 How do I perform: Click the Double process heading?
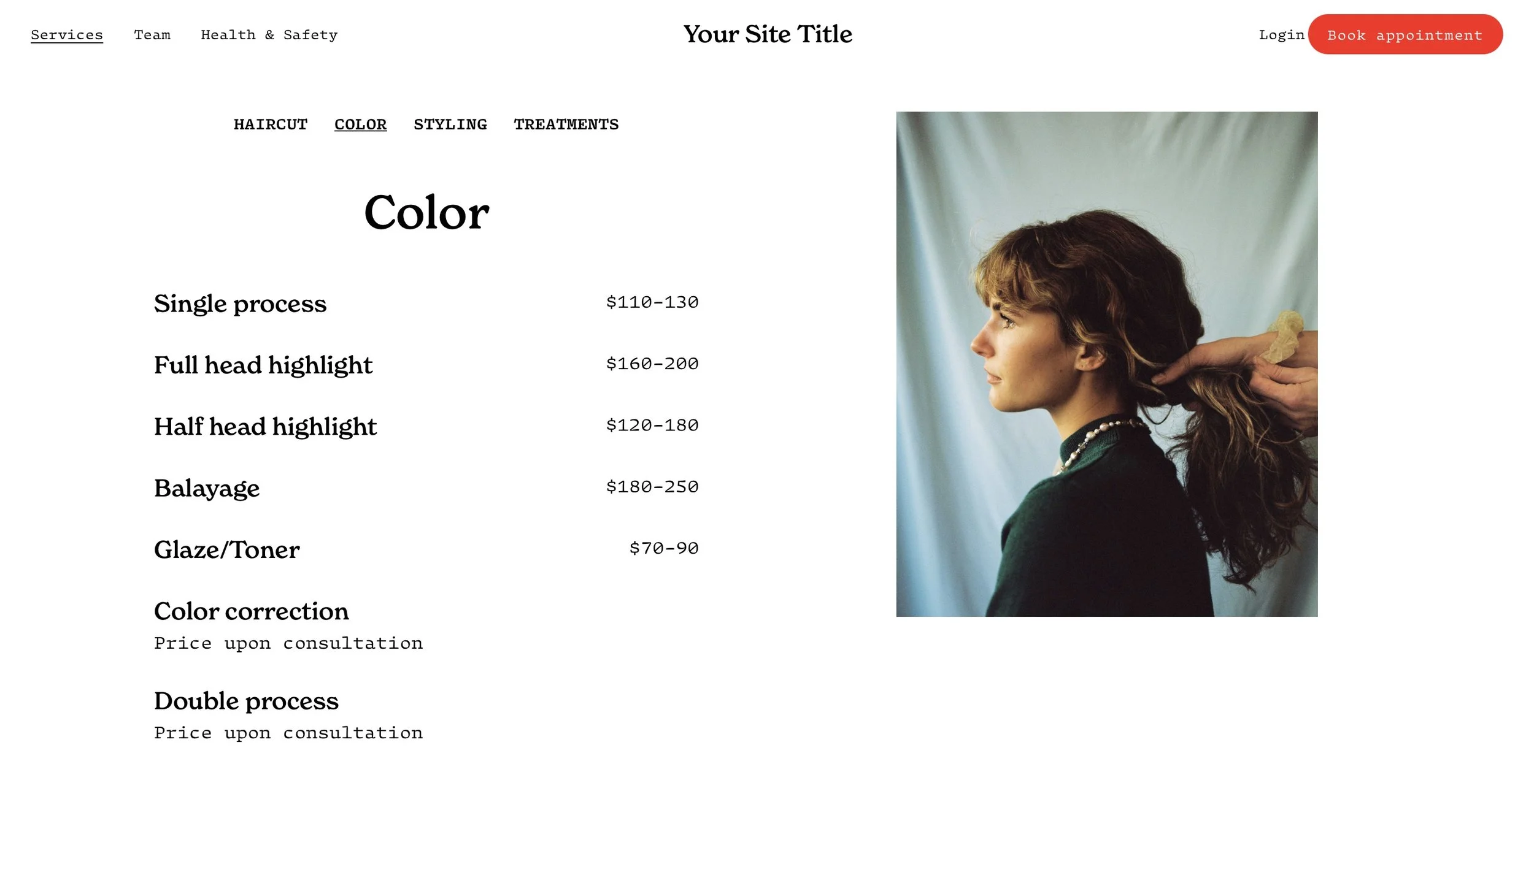click(x=246, y=701)
